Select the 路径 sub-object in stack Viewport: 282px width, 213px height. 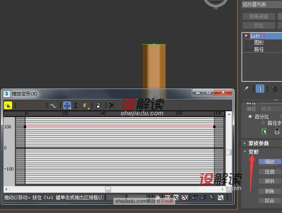259,49
